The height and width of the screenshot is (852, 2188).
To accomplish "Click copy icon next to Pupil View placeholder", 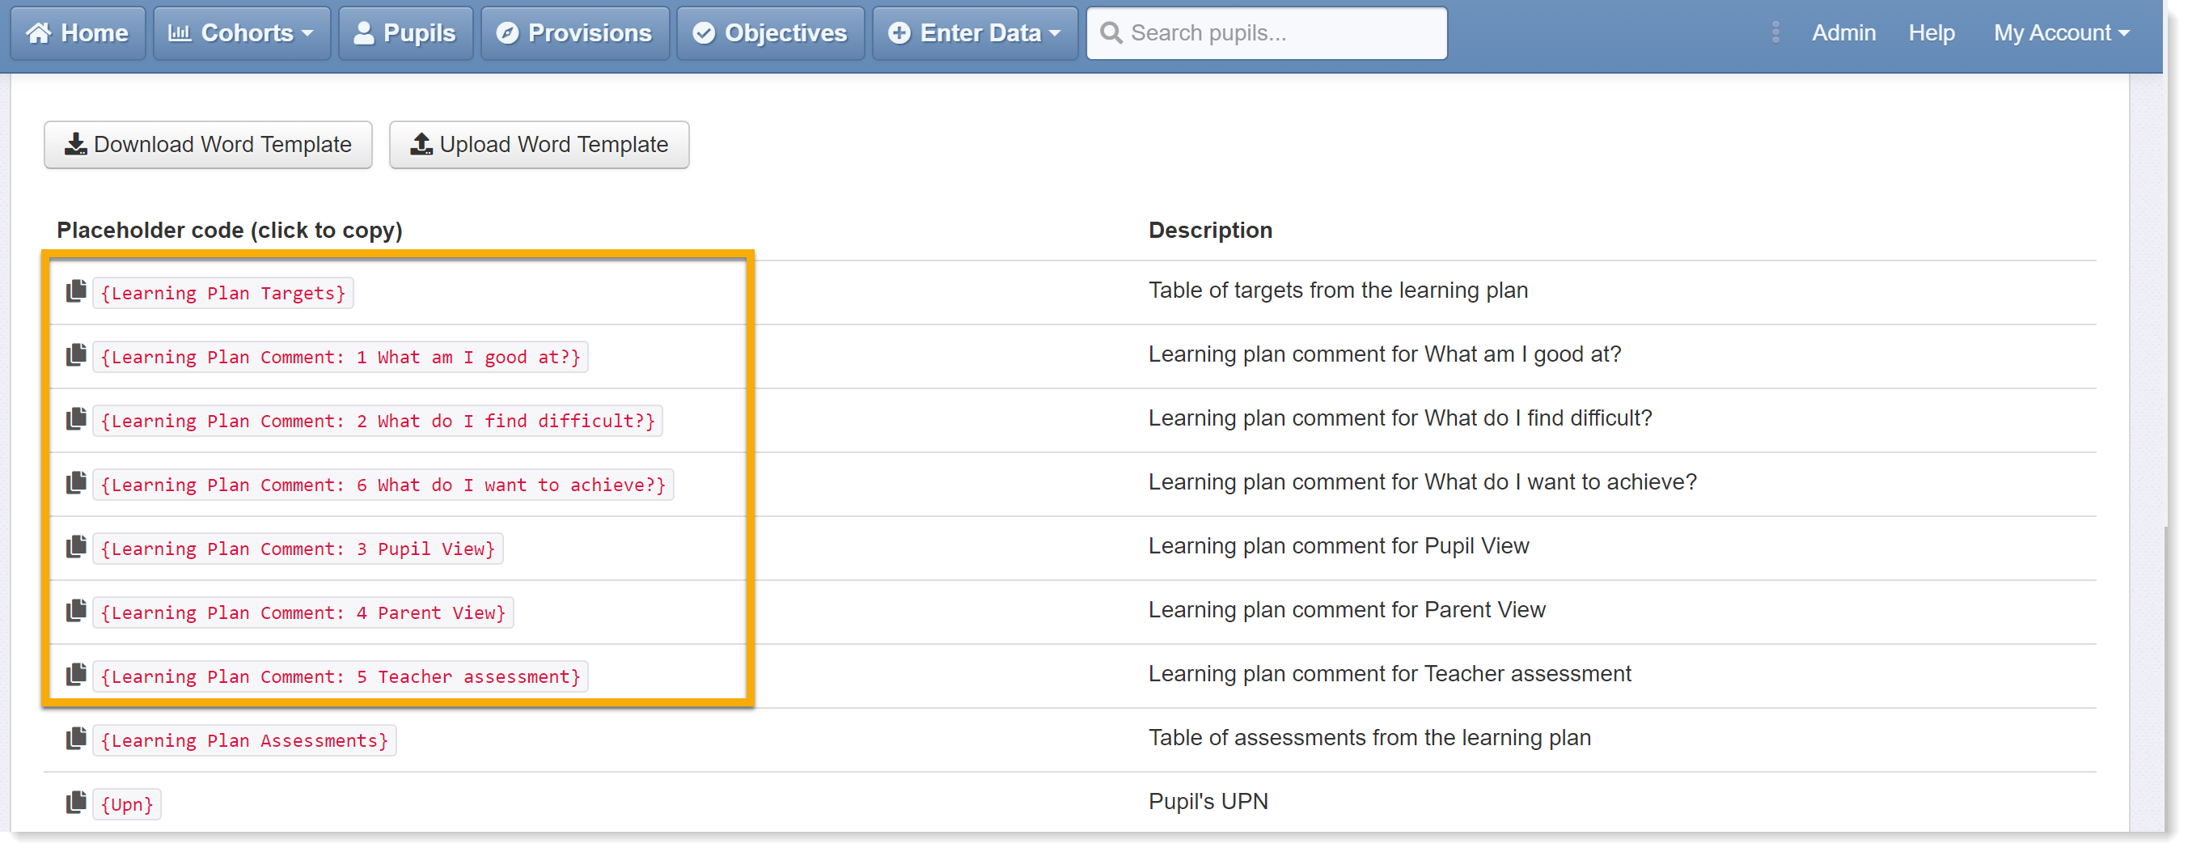I will point(77,547).
